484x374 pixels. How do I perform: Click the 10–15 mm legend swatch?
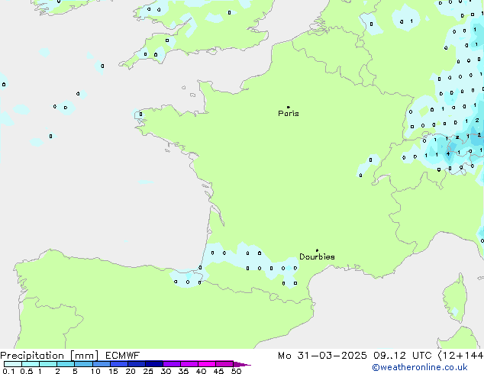pyautogui.click(x=101, y=364)
